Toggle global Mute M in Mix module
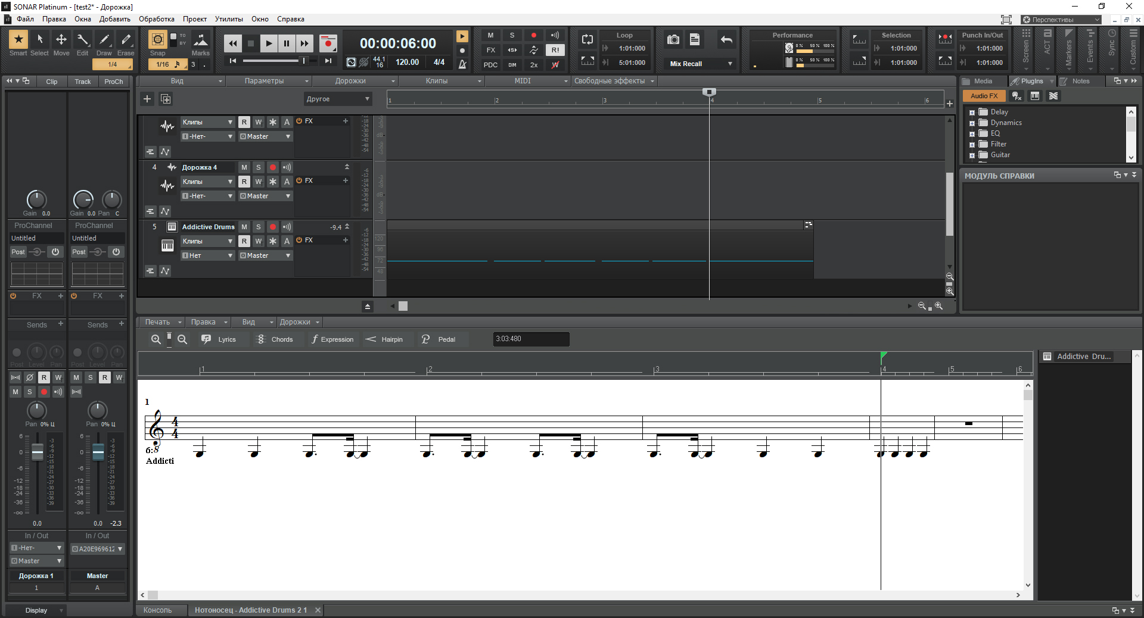1144x618 pixels. [x=491, y=35]
